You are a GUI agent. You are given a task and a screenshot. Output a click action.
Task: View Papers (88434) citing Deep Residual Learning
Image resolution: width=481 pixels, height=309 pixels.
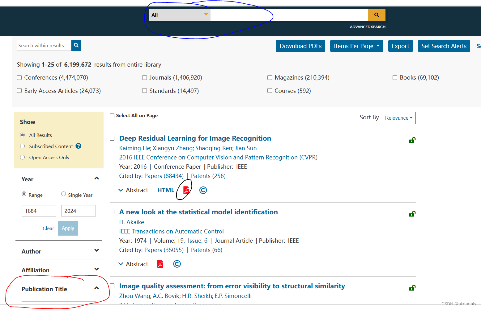click(164, 176)
